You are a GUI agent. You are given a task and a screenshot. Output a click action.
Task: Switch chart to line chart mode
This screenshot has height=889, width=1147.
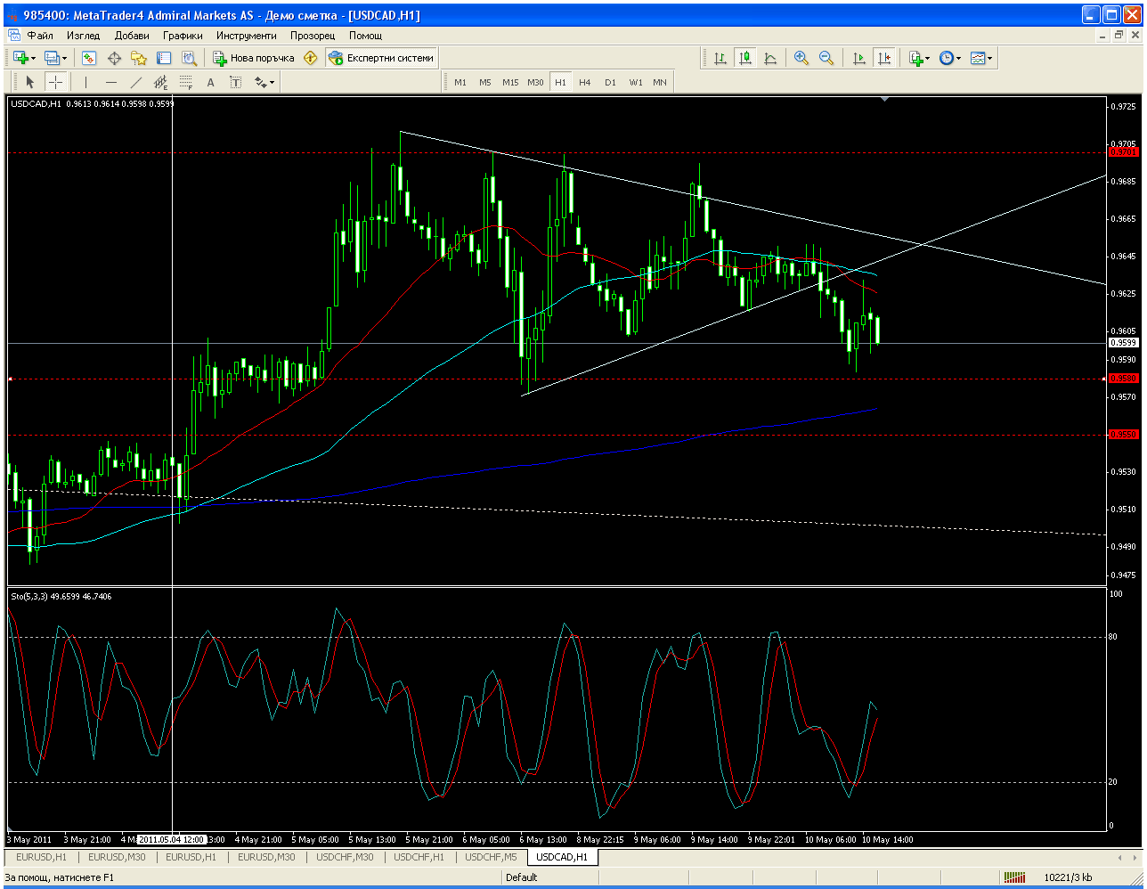(x=770, y=58)
